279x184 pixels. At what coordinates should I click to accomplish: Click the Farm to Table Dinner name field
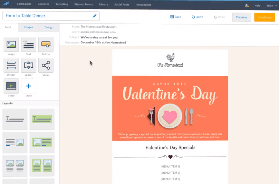coord(51,16)
